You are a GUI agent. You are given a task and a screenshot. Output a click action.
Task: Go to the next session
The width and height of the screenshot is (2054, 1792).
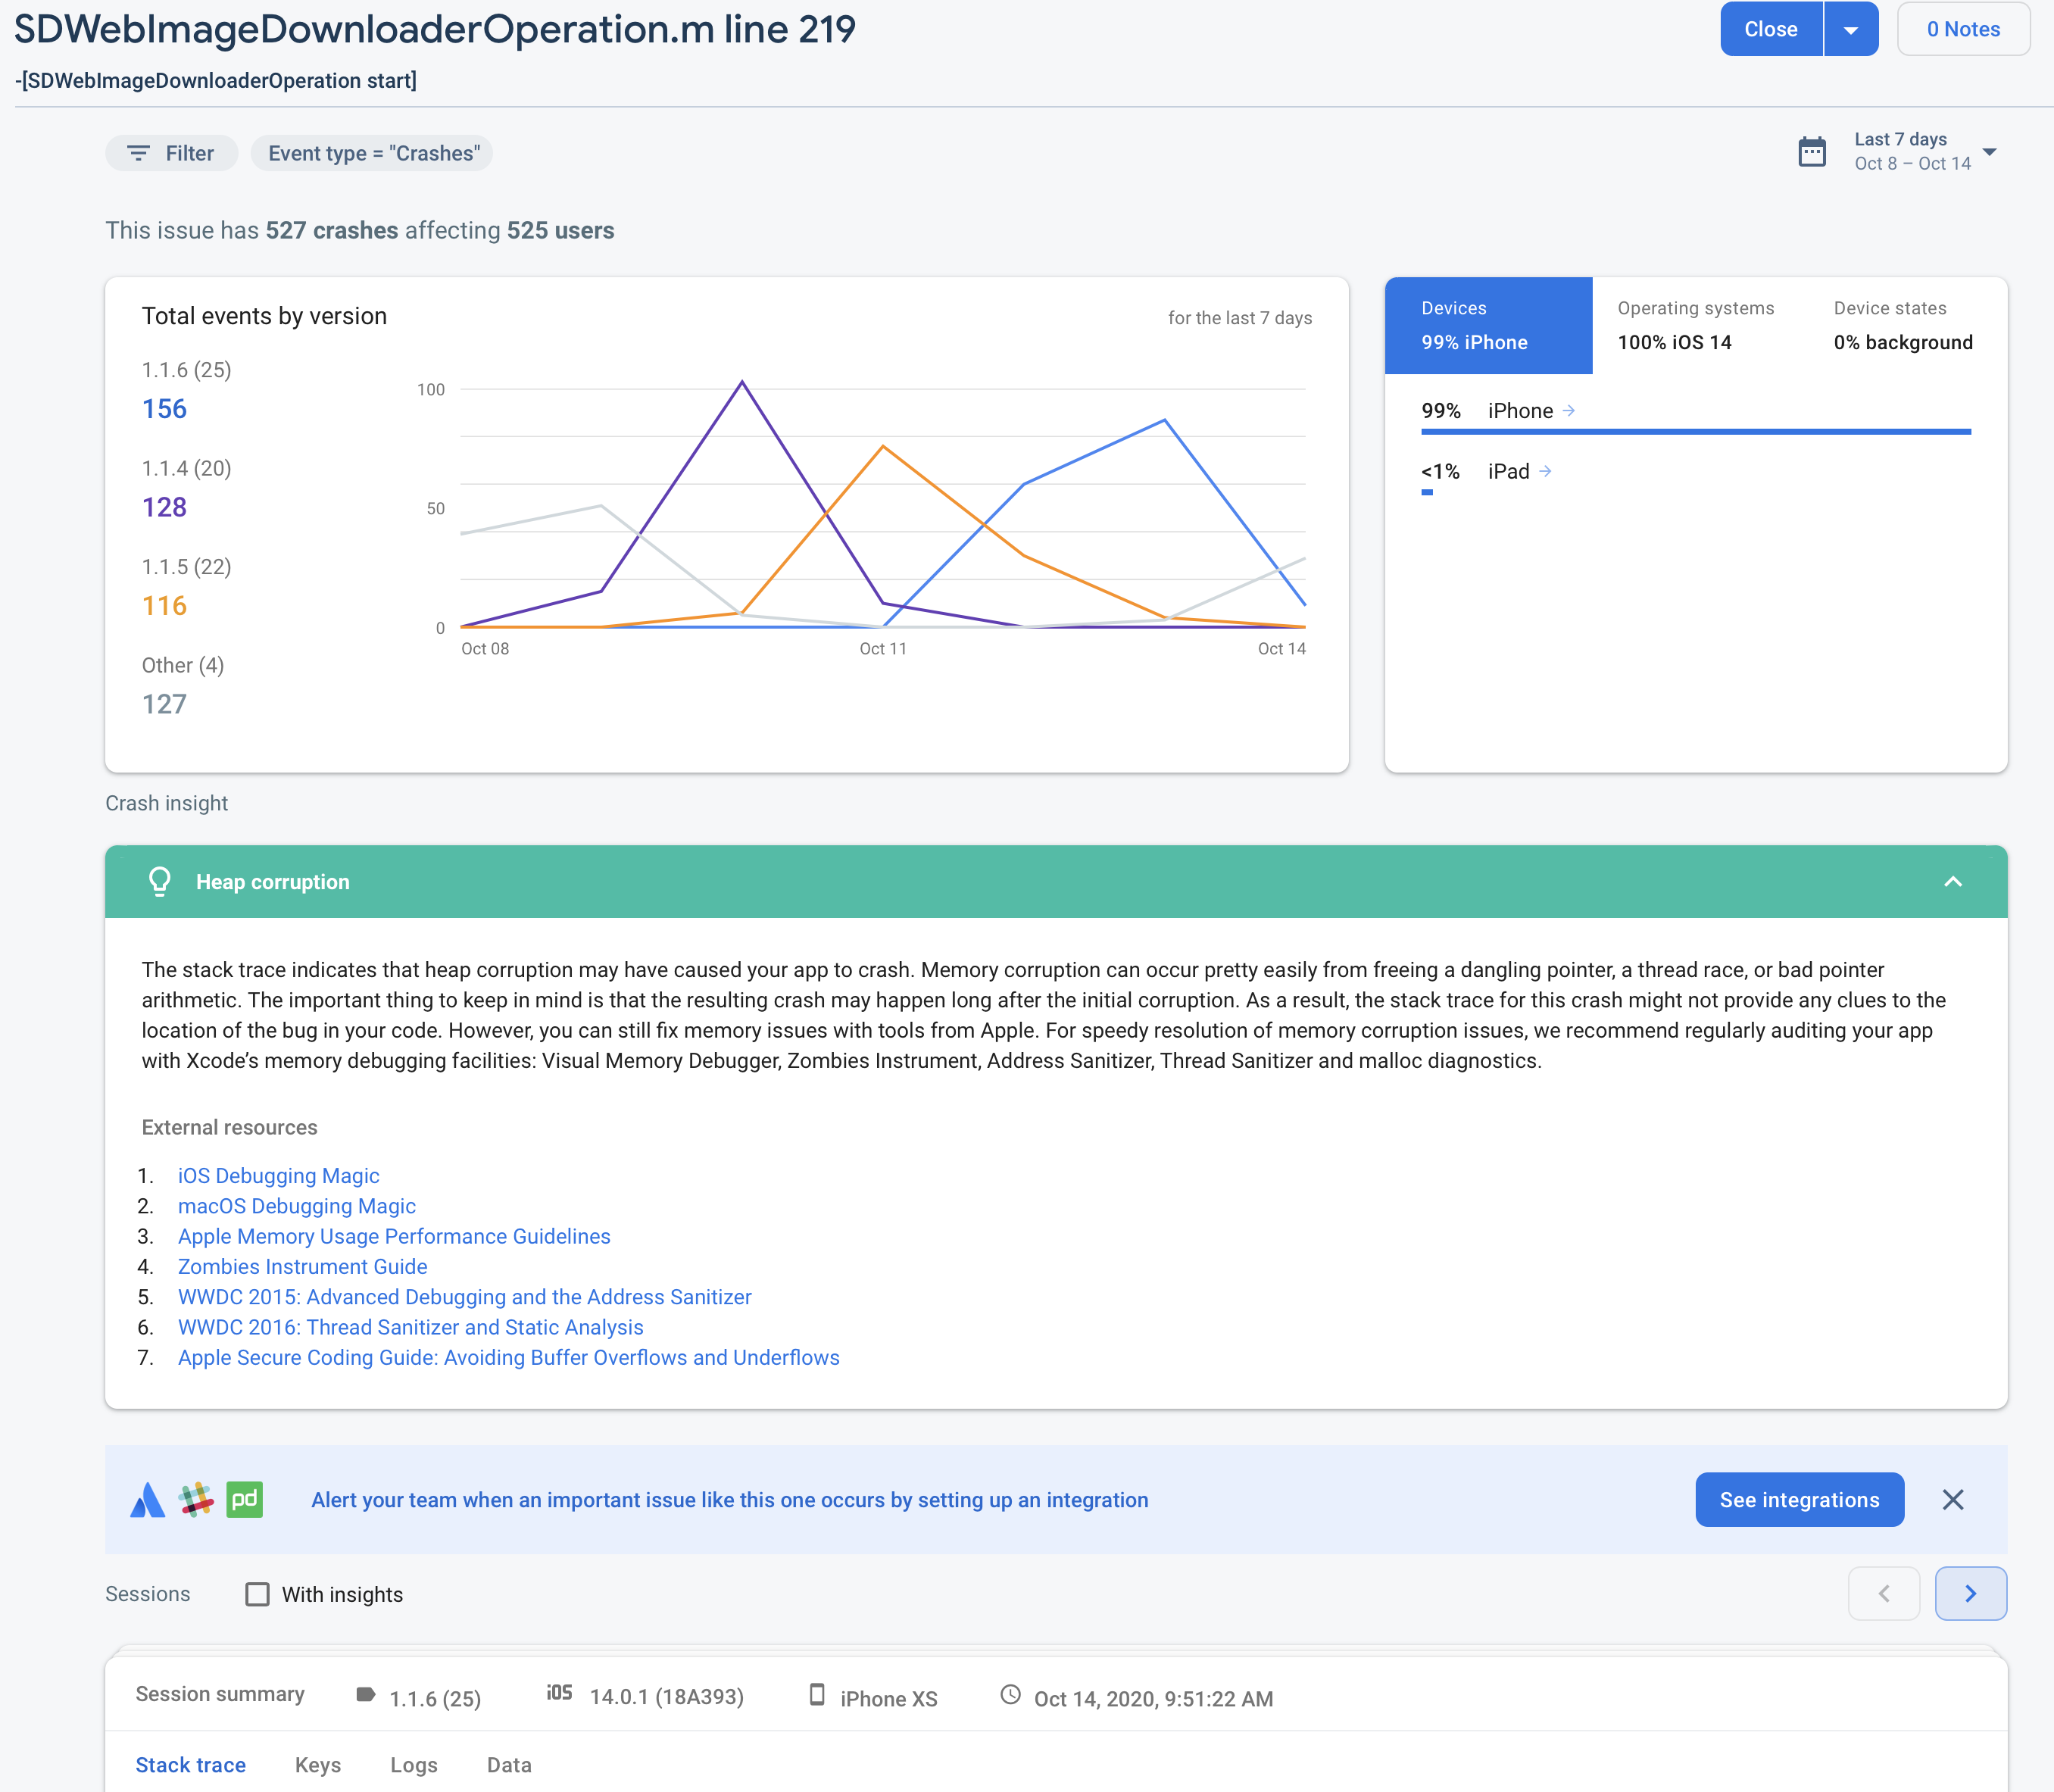[x=1970, y=1593]
